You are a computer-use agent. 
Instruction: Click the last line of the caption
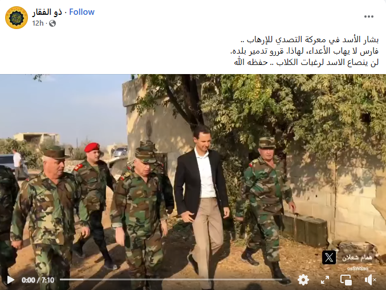[x=306, y=62]
